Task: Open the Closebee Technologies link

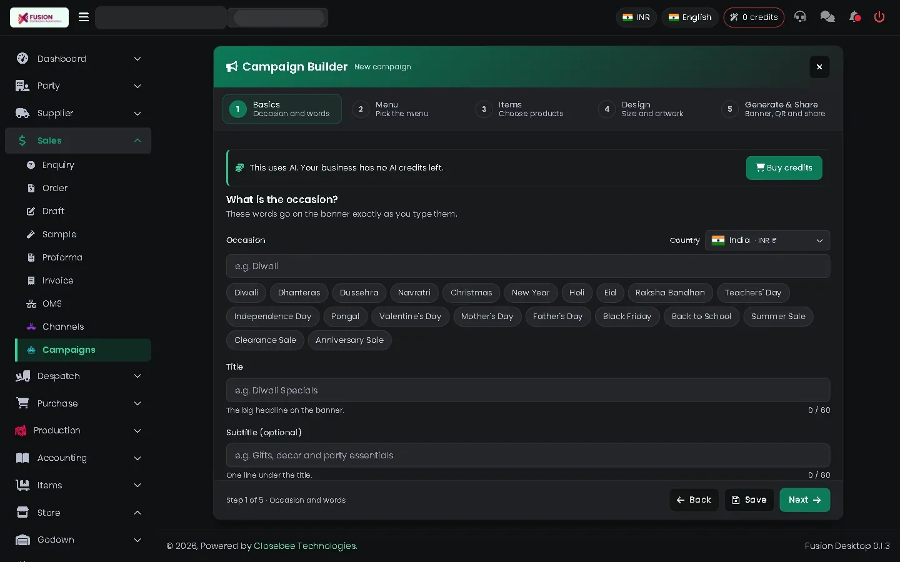Action: coord(305,546)
